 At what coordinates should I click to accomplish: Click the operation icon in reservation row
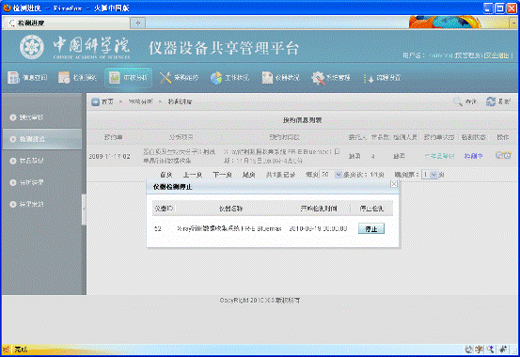coord(503,155)
